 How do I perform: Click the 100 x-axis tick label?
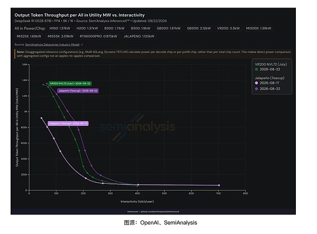[56, 193]
